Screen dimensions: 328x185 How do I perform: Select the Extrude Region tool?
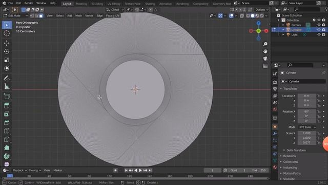7,105
